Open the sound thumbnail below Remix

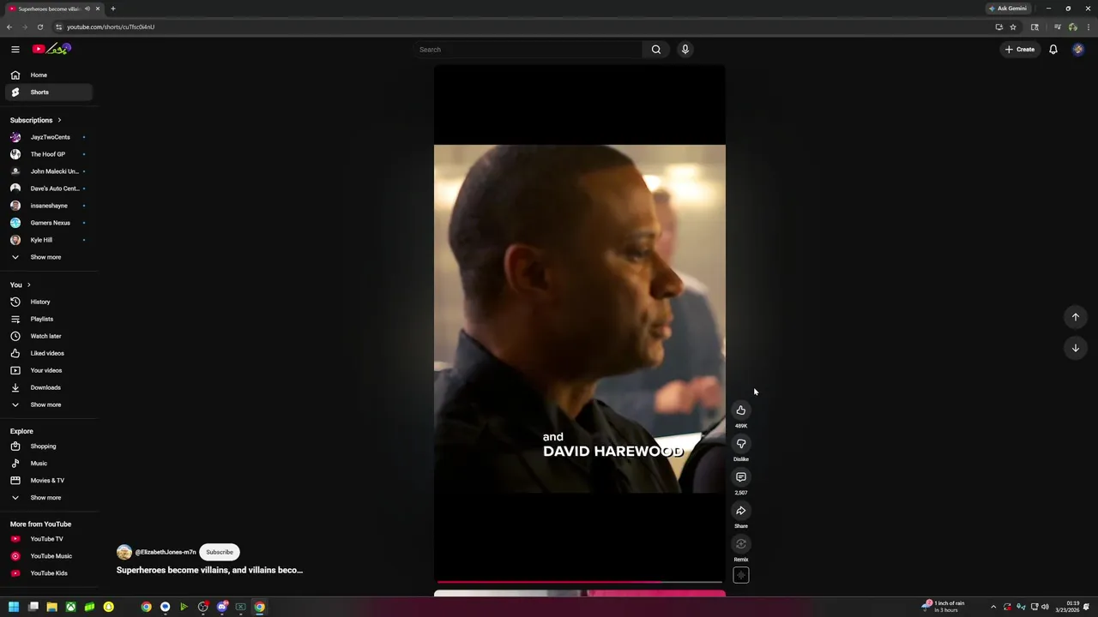point(741,575)
